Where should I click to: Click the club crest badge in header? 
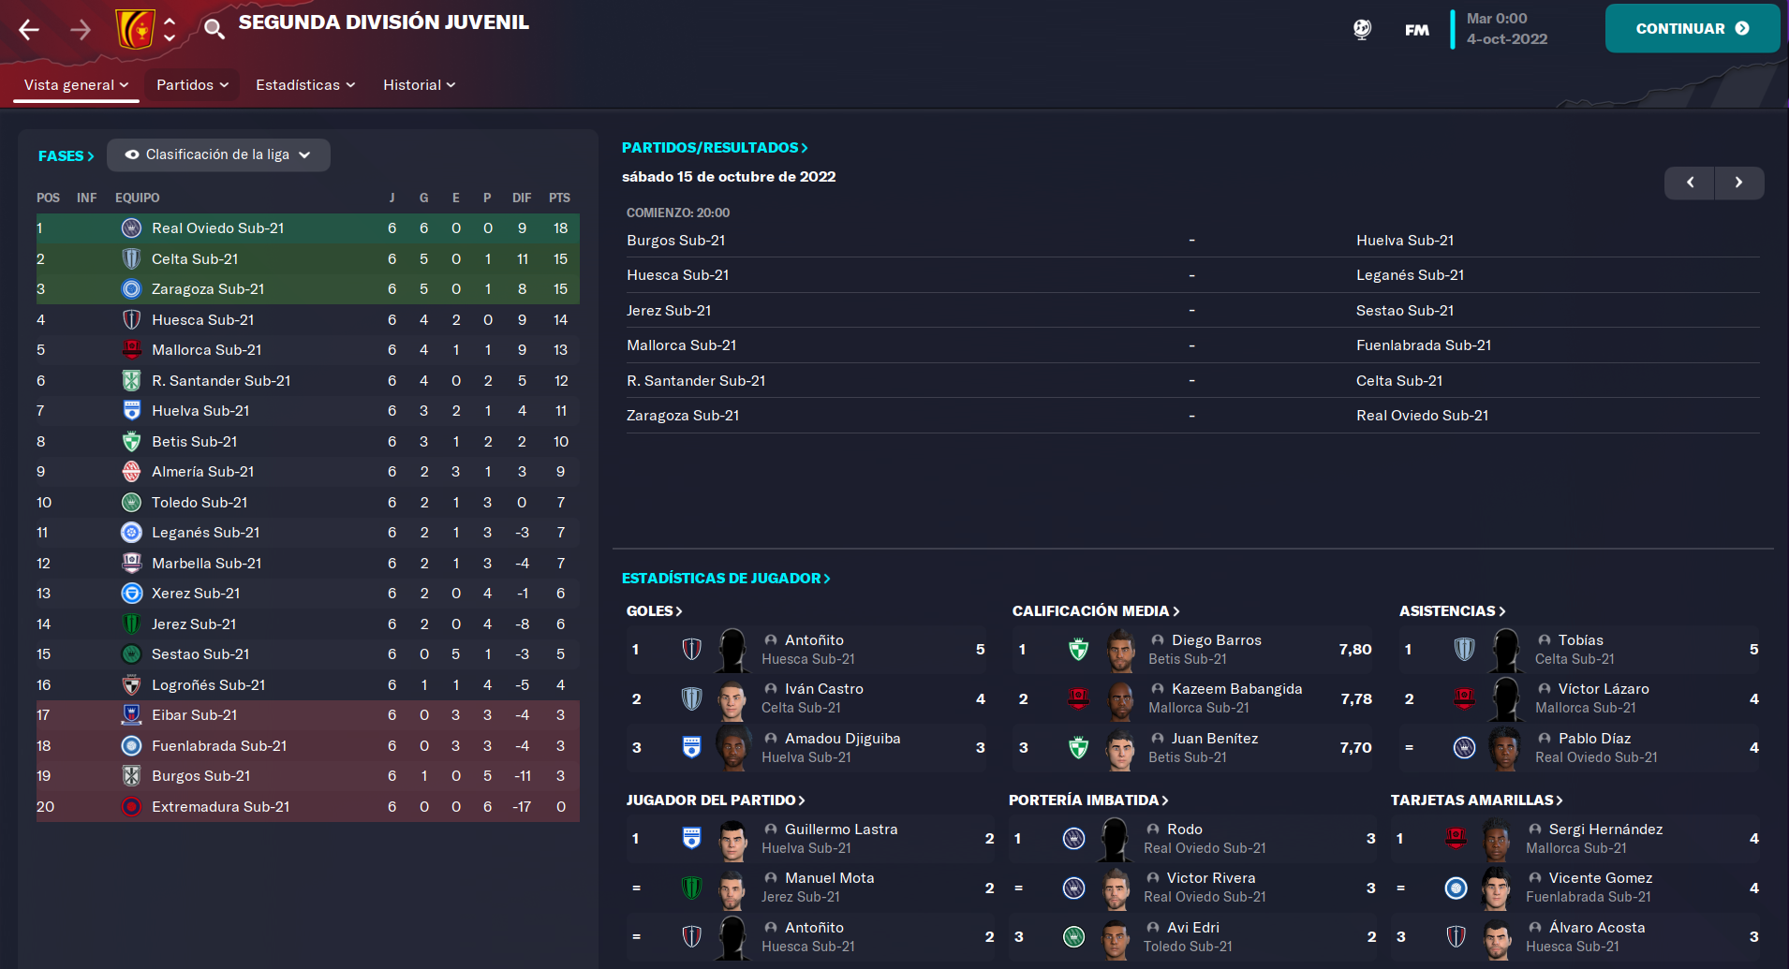[x=135, y=29]
